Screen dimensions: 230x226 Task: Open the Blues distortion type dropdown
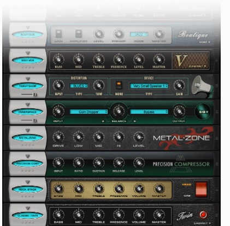pyautogui.click(x=79, y=86)
